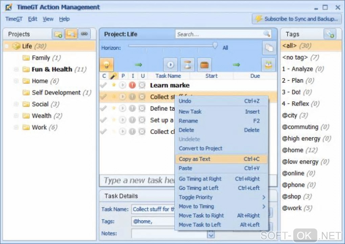The width and height of the screenshot is (345, 244).
Task: Click the Horizon slider track
Action: (x=171, y=46)
